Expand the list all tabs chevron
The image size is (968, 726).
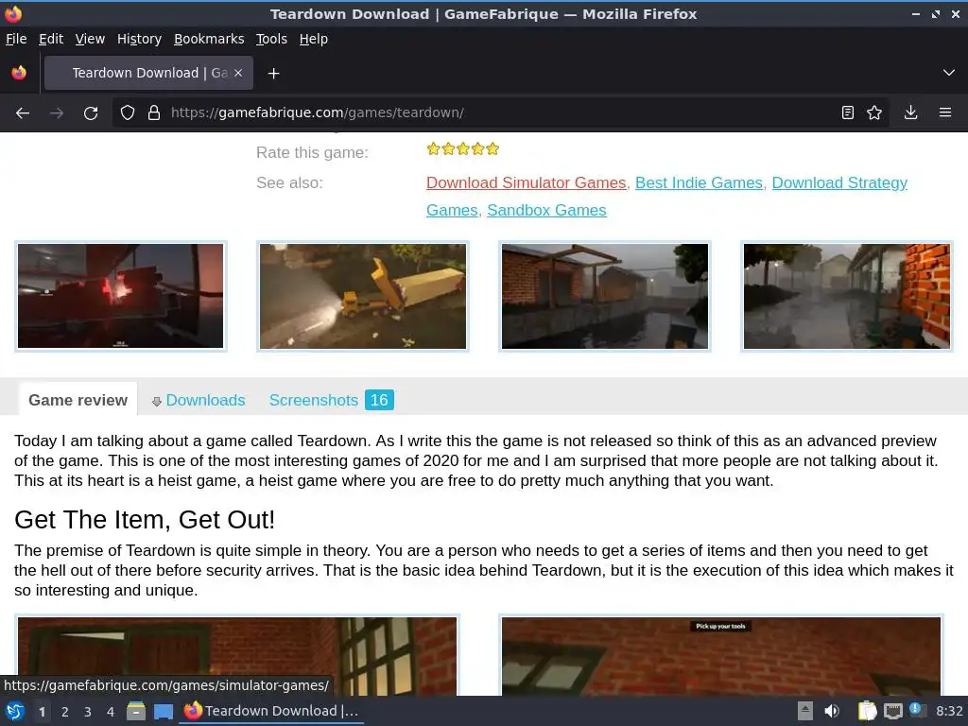(x=949, y=73)
